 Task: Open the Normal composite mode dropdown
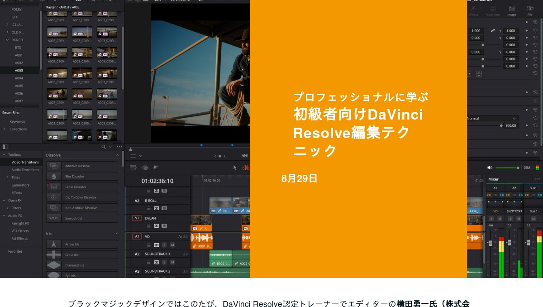point(492,118)
